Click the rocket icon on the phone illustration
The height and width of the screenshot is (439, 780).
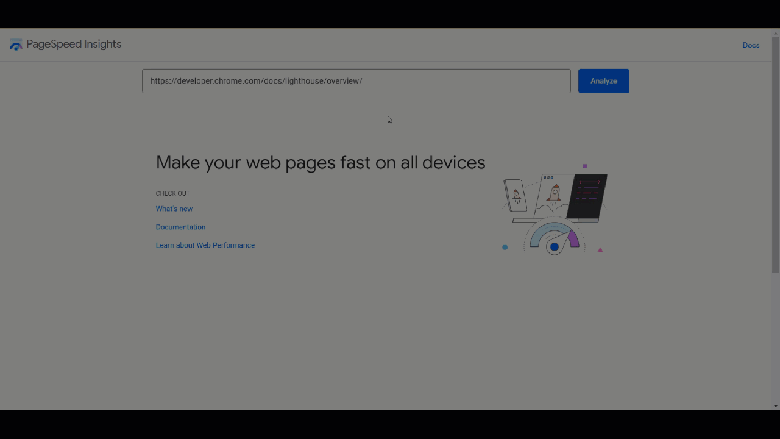pyautogui.click(x=516, y=195)
